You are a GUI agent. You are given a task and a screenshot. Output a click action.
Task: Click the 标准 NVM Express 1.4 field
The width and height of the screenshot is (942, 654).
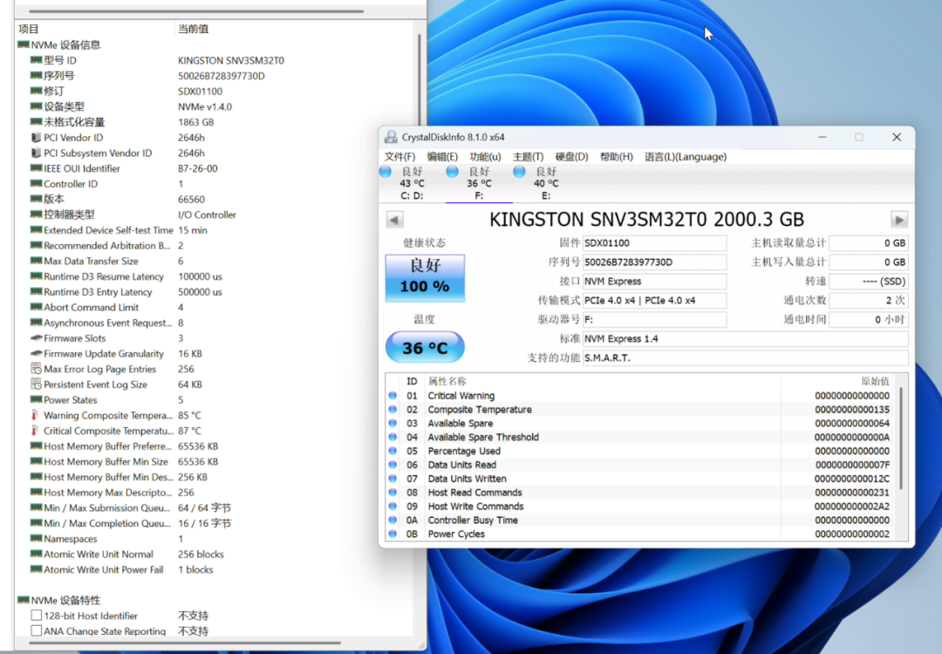pos(745,338)
